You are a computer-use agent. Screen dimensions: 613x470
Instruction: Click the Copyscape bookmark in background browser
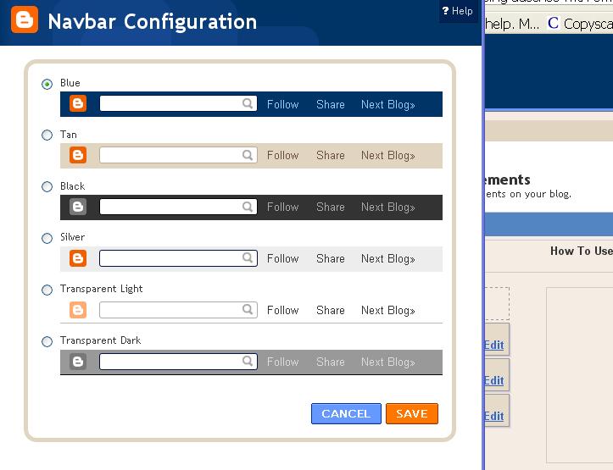pyautogui.click(x=580, y=24)
